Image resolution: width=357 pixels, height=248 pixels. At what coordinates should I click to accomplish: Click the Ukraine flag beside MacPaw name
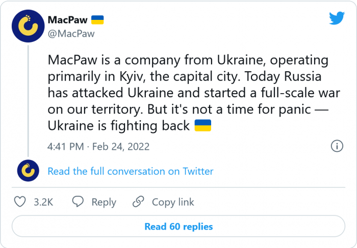[x=97, y=19]
